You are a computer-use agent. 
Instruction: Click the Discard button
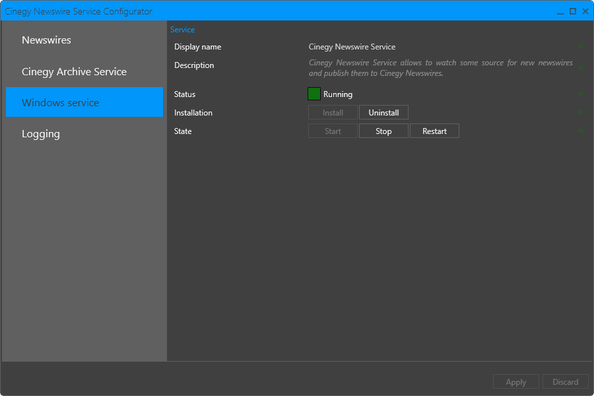click(565, 382)
